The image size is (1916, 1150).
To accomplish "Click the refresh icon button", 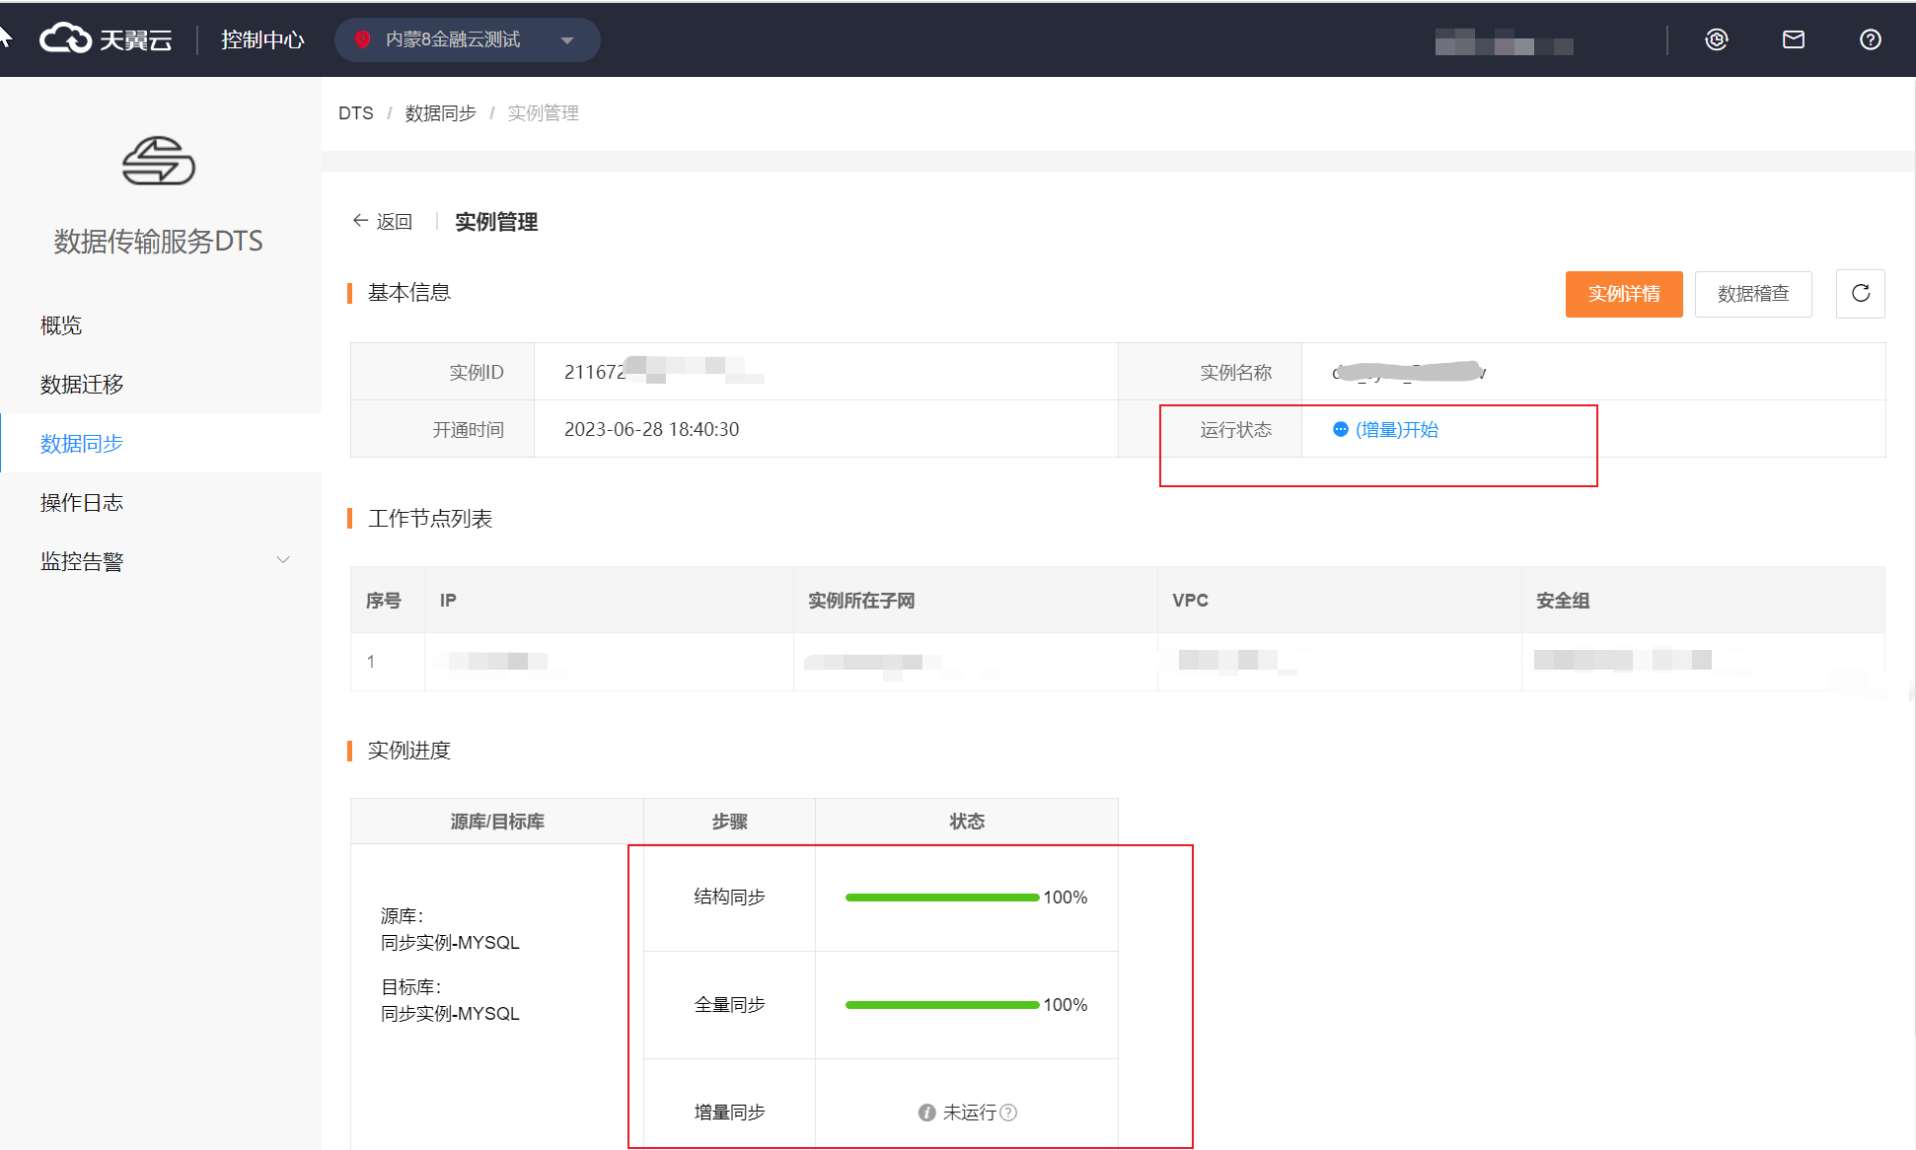I will pyautogui.click(x=1860, y=294).
